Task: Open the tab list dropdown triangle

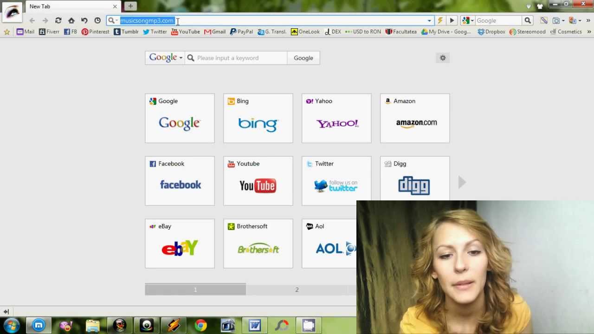Action: click(529, 6)
